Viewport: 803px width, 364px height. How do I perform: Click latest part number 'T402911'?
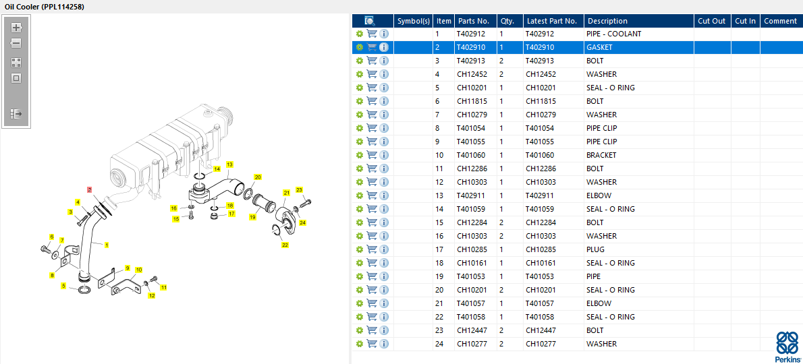tap(540, 195)
